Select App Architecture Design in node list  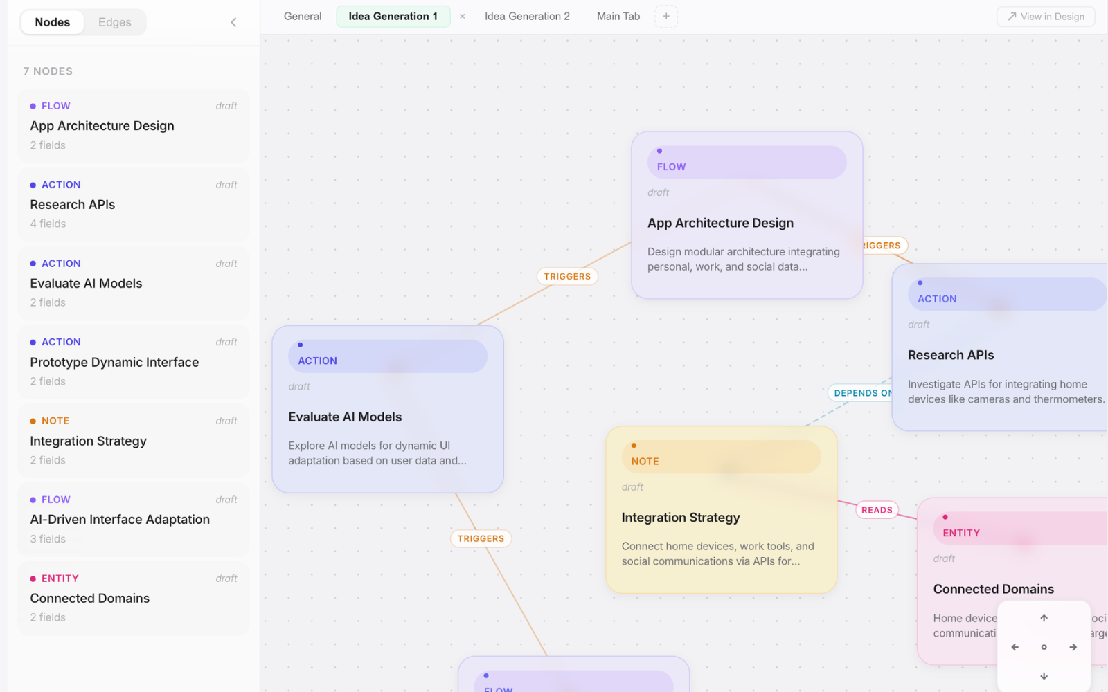[134, 126]
